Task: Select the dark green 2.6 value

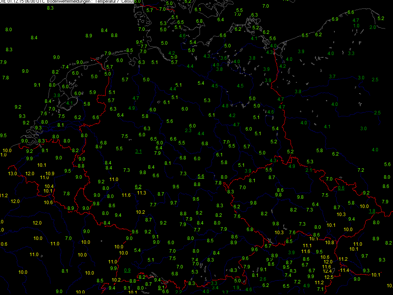Action: pos(263,279)
